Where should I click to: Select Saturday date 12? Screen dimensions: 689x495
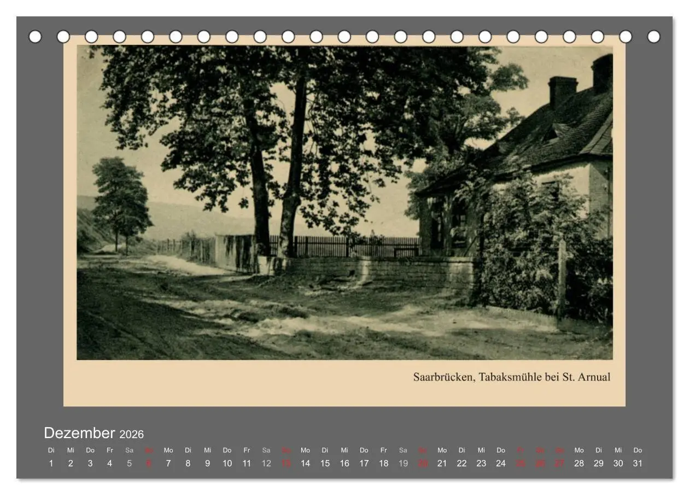click(266, 463)
